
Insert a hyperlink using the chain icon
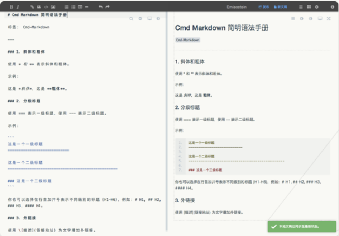(x=32, y=7)
